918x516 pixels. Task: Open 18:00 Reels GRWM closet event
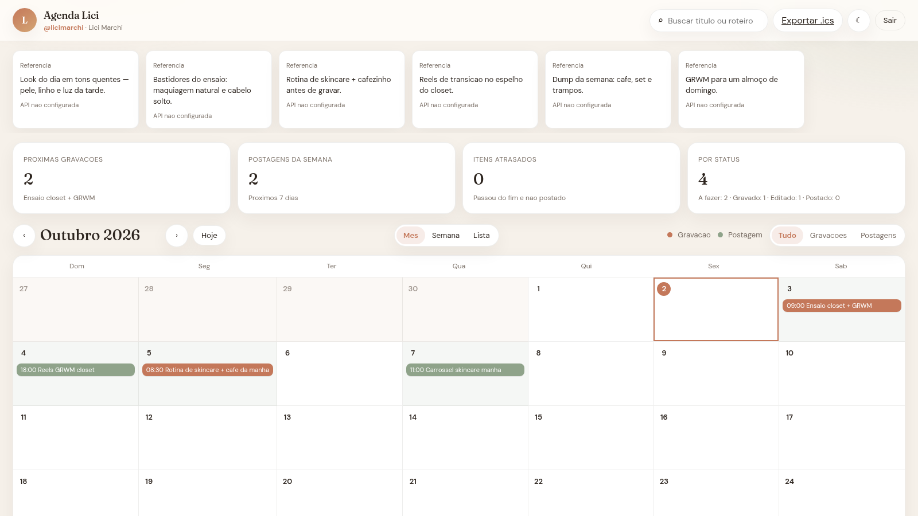point(76,370)
